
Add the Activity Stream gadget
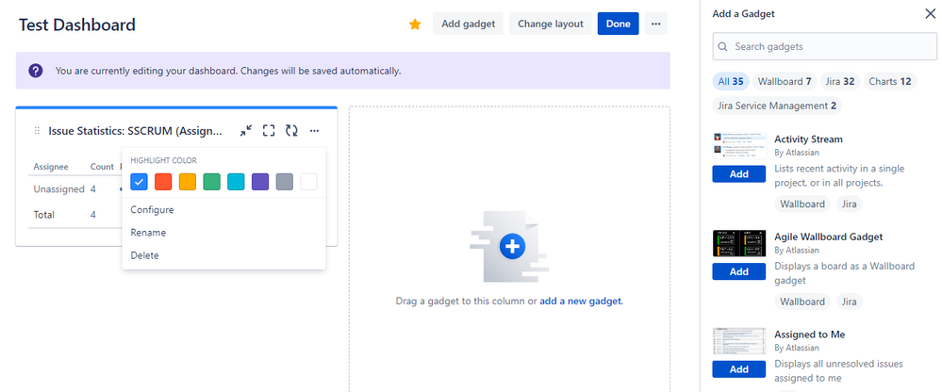(739, 174)
